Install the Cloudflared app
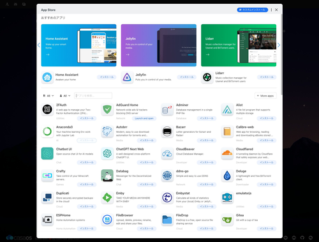319x242 pixels. point(267,162)
